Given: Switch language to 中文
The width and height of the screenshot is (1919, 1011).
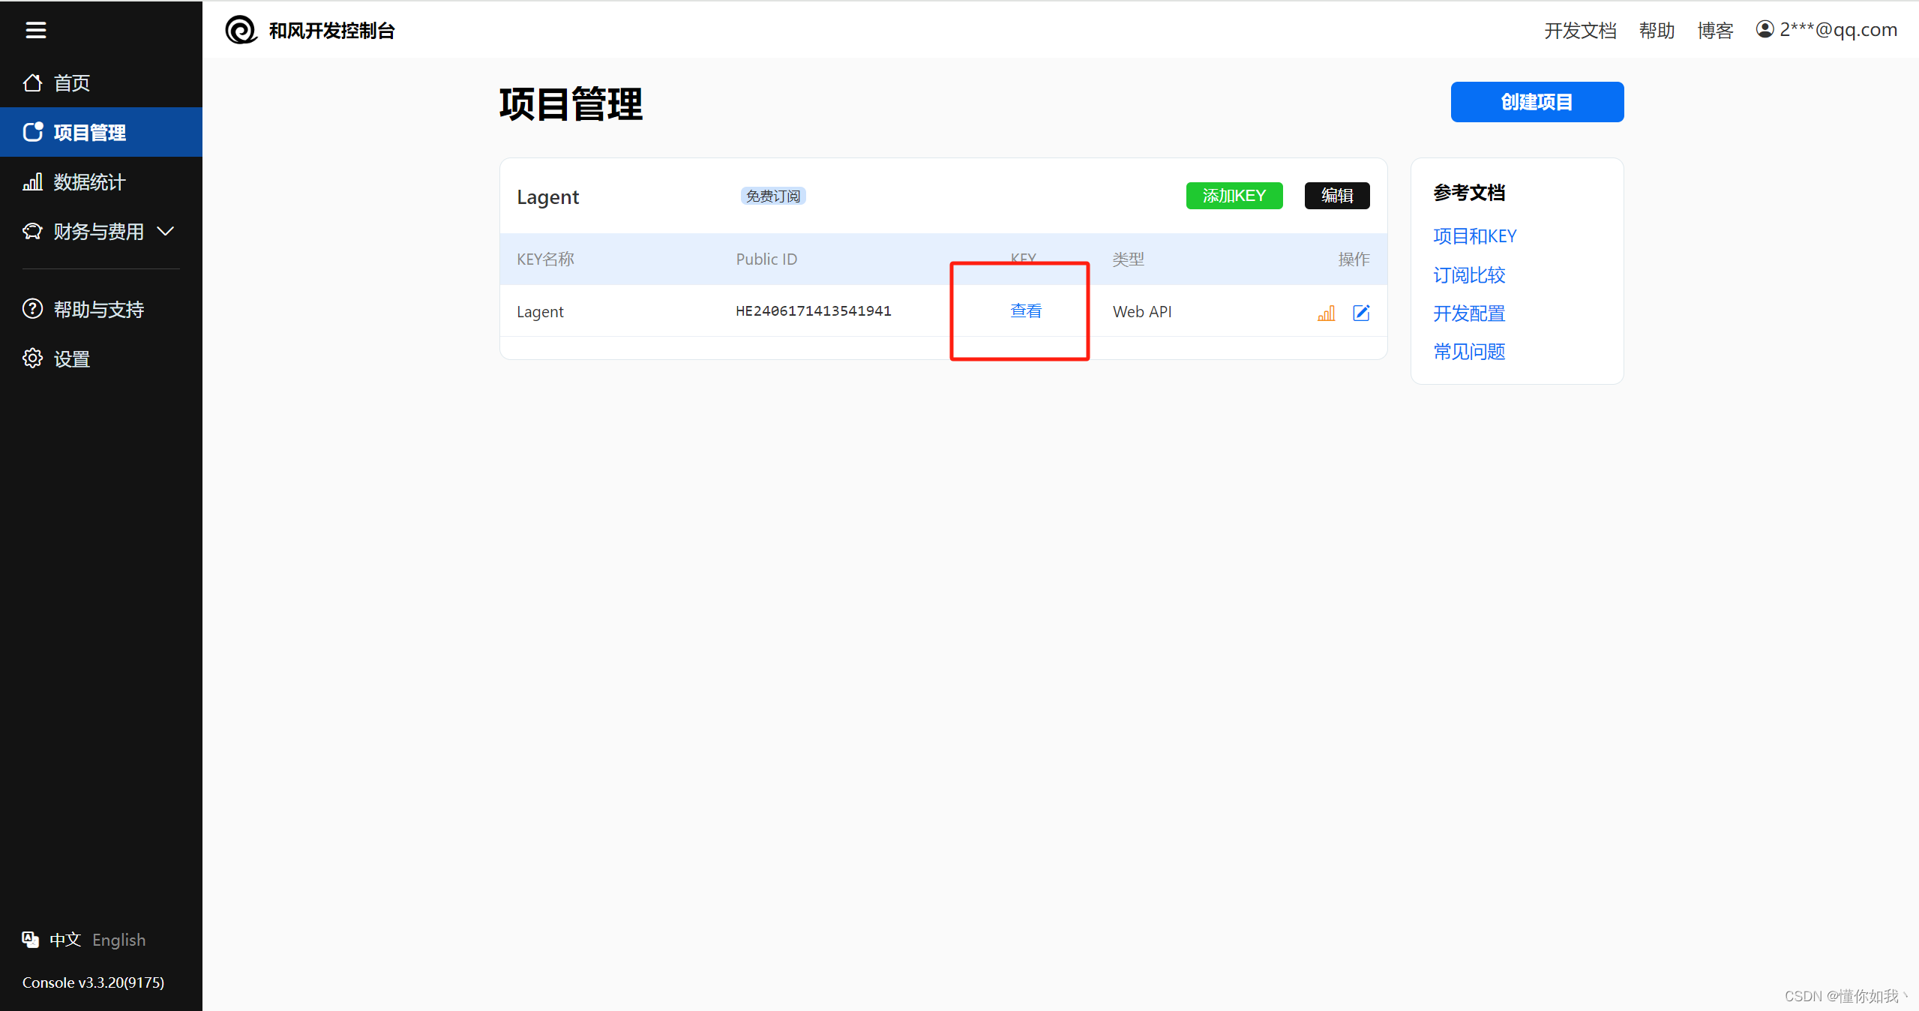Looking at the screenshot, I should coord(64,940).
